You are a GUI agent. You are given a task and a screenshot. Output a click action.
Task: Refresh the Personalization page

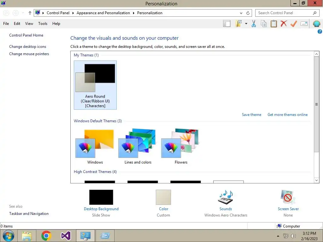pyautogui.click(x=248, y=13)
